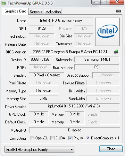Screen dimensions: 125x156
Task: Toggle the CUDA checkbox
Action: click(x=52, y=138)
